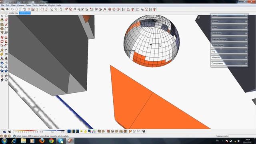The height and width of the screenshot is (144, 256).
Task: Choose the Circle tool
Action: coord(2,29)
